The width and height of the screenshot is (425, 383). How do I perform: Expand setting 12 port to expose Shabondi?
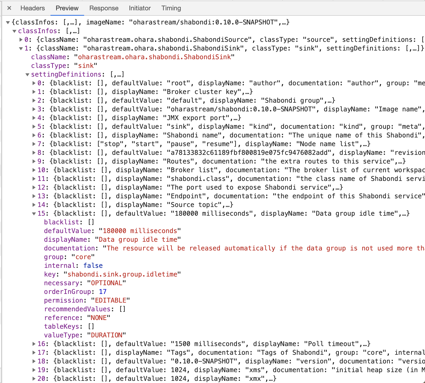[34, 187]
